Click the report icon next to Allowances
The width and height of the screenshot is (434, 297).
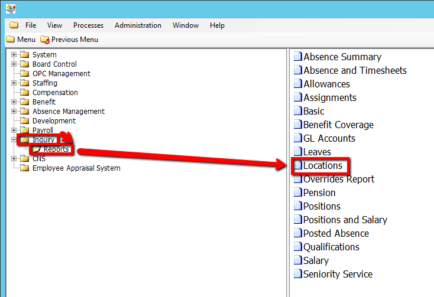click(298, 84)
